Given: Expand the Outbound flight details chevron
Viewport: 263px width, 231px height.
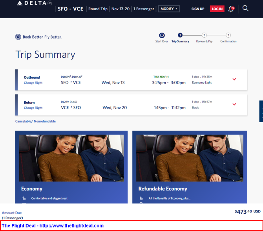Looking at the screenshot, I should click(x=234, y=79).
